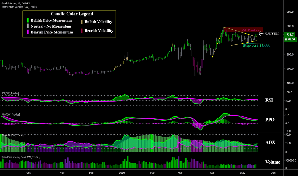Image resolution: width=298 pixels, height=176 pixels.
Task: Click the 'Candle Color Legend' heading
Action: click(x=72, y=14)
